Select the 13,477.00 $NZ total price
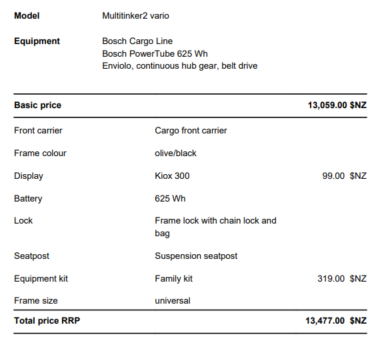The width and height of the screenshot is (382, 345). pyautogui.click(x=336, y=320)
